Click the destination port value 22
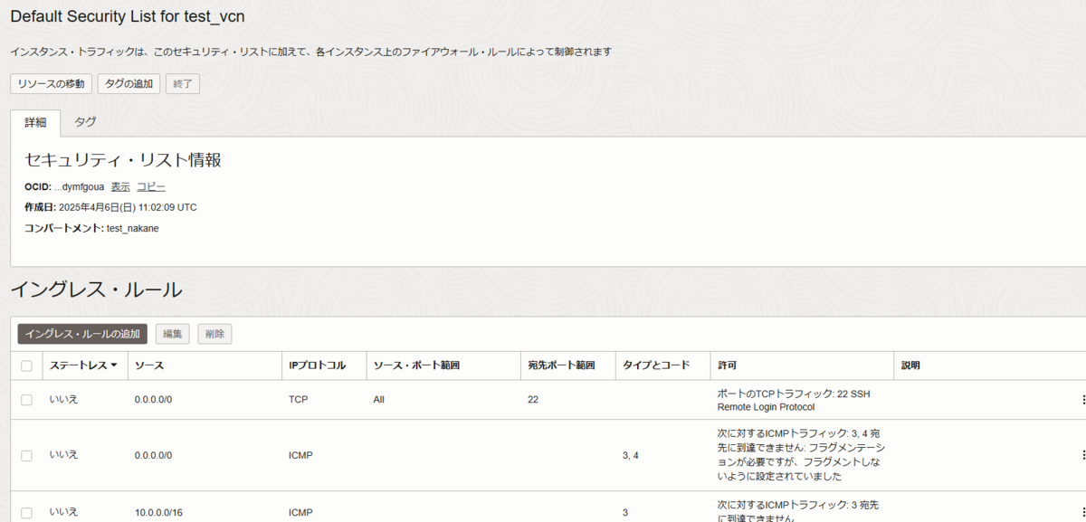The image size is (1086, 522). [533, 400]
